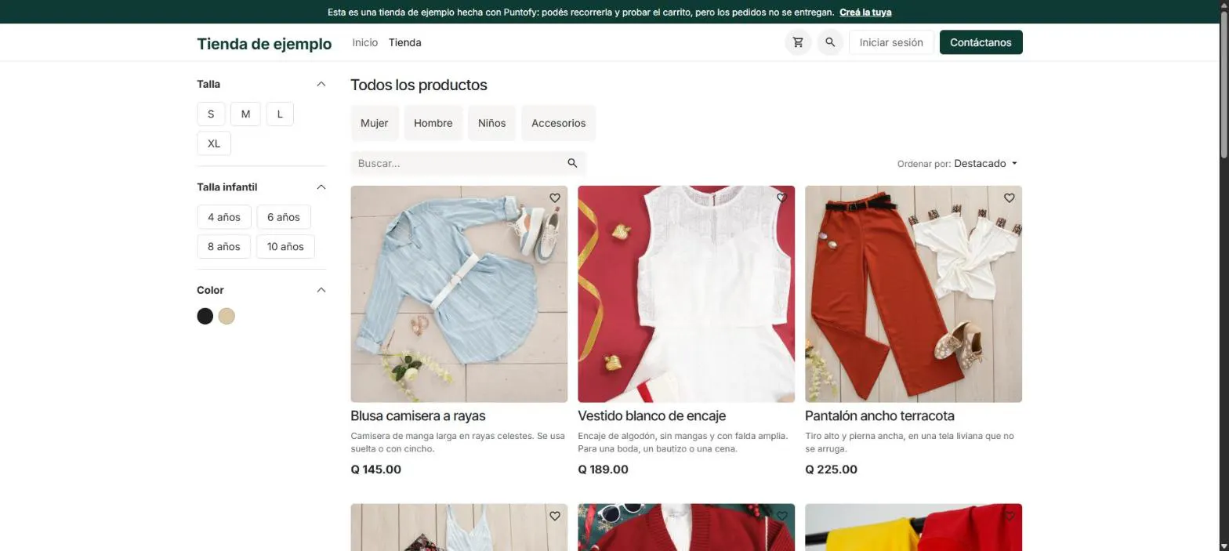Filter by the Hombre category
This screenshot has width=1229, height=551.
pyautogui.click(x=433, y=123)
